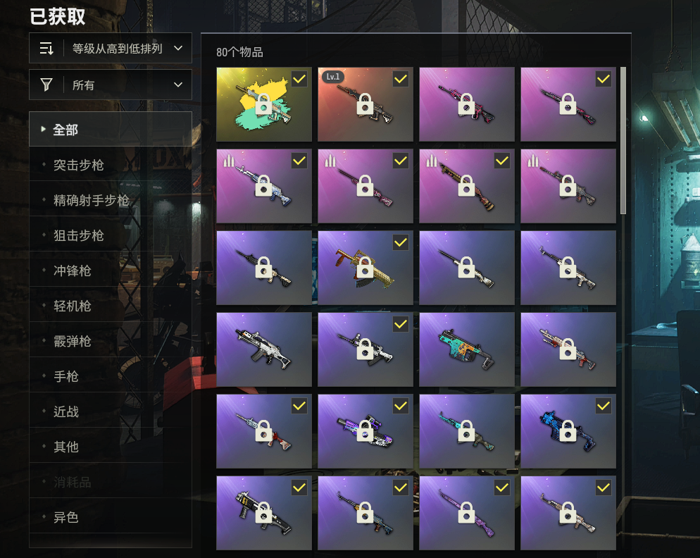Toggle checkmark on Lv.1 weapon skin
Image resolution: width=700 pixels, height=558 pixels.
401,79
